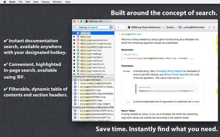Add a new tab with the plus icon
220x137 pixels.
(111, 21)
